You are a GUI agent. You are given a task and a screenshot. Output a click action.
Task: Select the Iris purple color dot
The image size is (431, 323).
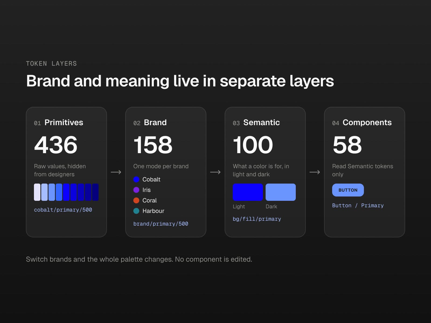click(x=136, y=190)
